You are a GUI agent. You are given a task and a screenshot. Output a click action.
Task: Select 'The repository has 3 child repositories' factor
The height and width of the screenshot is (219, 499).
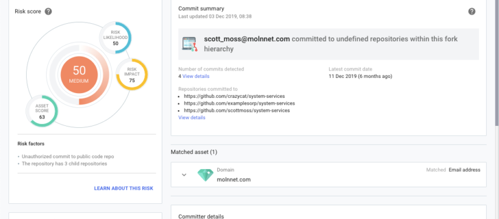(x=65, y=164)
